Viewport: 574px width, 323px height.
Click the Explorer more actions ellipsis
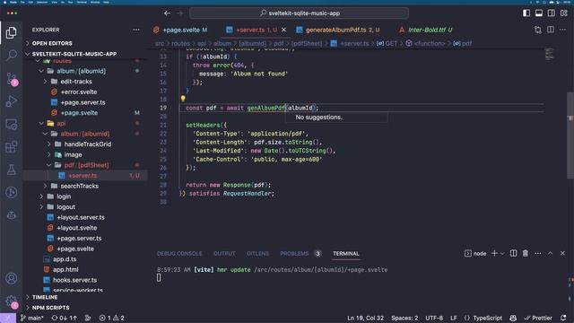136,30
